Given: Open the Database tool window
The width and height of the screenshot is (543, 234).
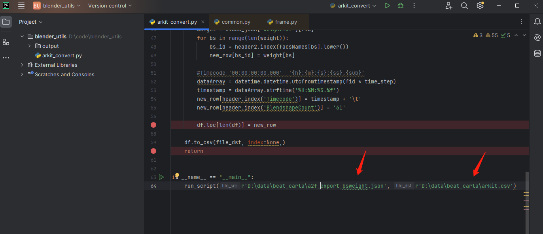Looking at the screenshot, I should coord(537,53).
